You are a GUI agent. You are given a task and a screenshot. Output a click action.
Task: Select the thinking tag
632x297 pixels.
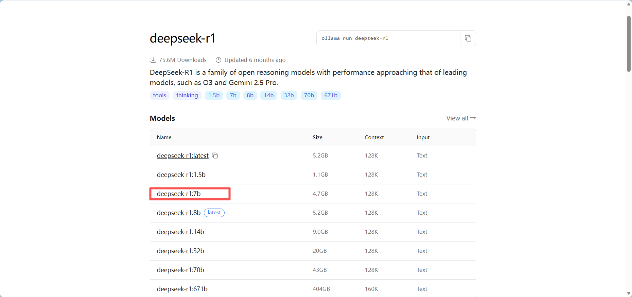click(x=187, y=95)
